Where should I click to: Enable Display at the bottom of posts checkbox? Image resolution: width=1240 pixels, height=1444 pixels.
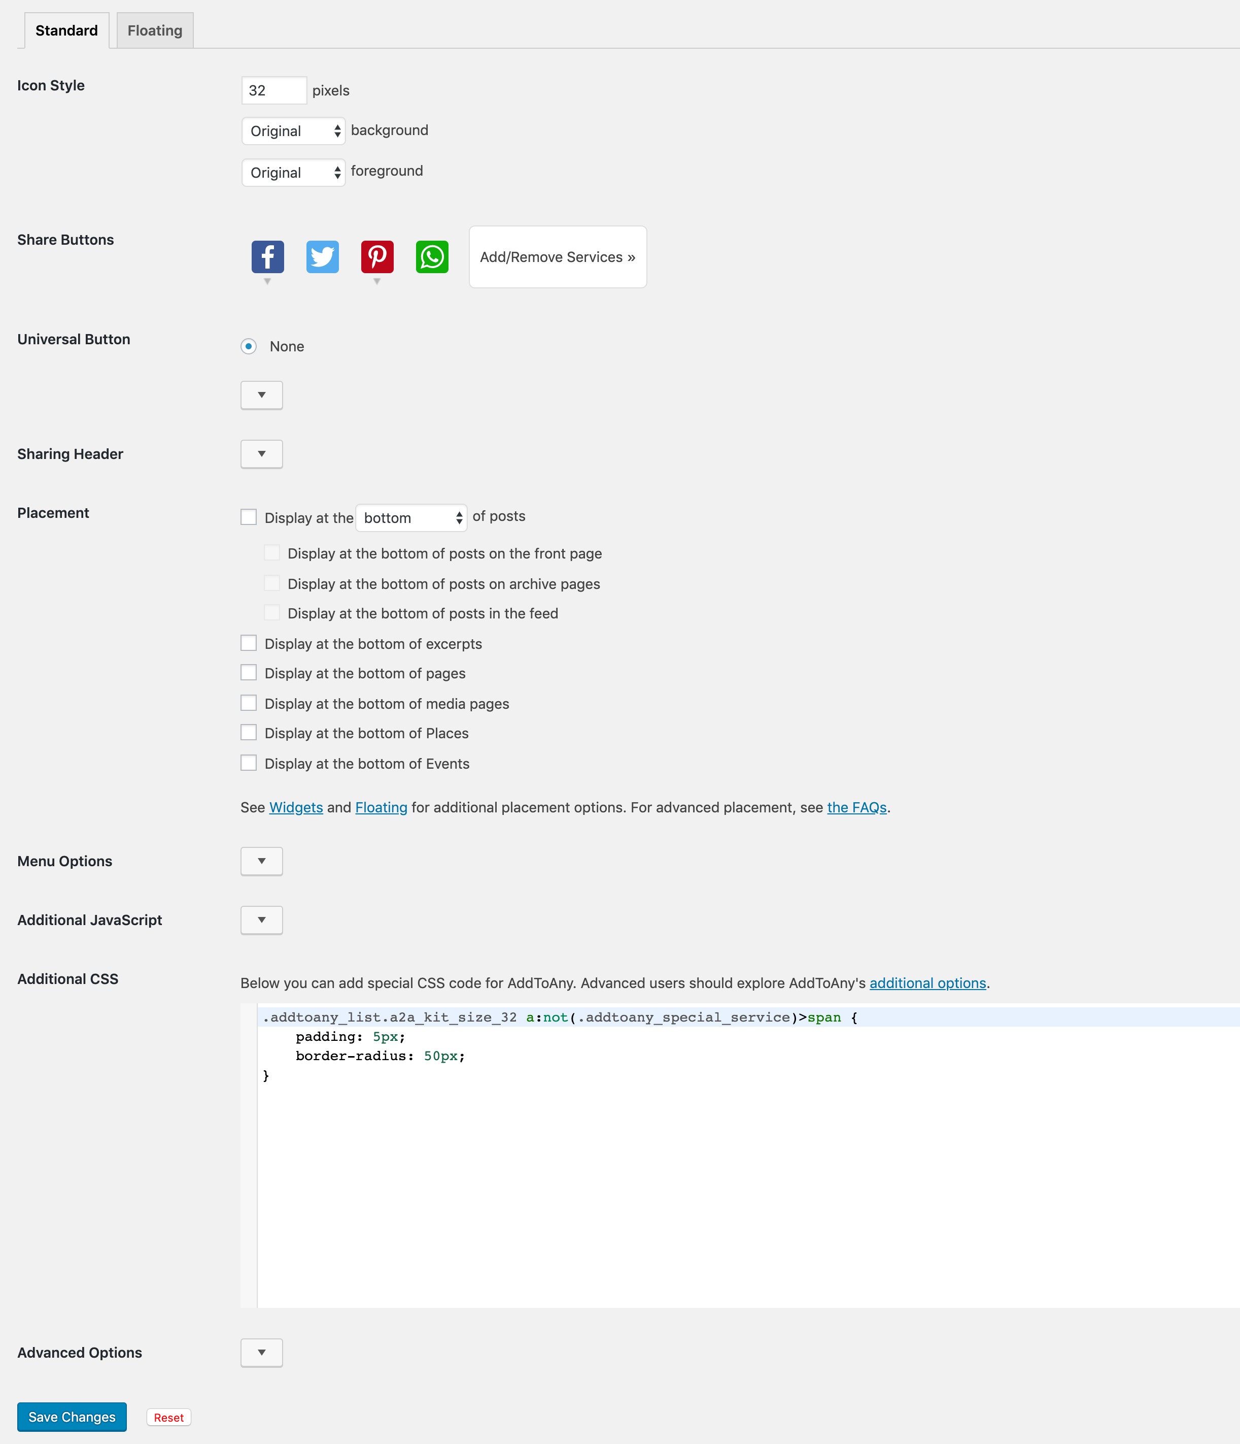click(x=249, y=517)
